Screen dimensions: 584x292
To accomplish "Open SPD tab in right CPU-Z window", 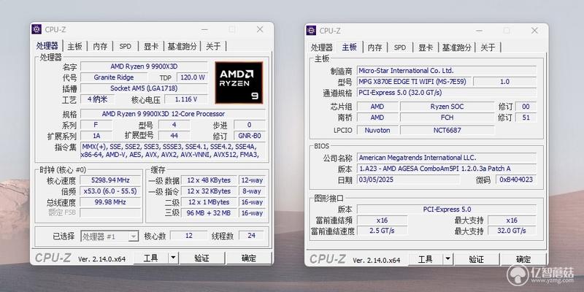I will pos(399,47).
